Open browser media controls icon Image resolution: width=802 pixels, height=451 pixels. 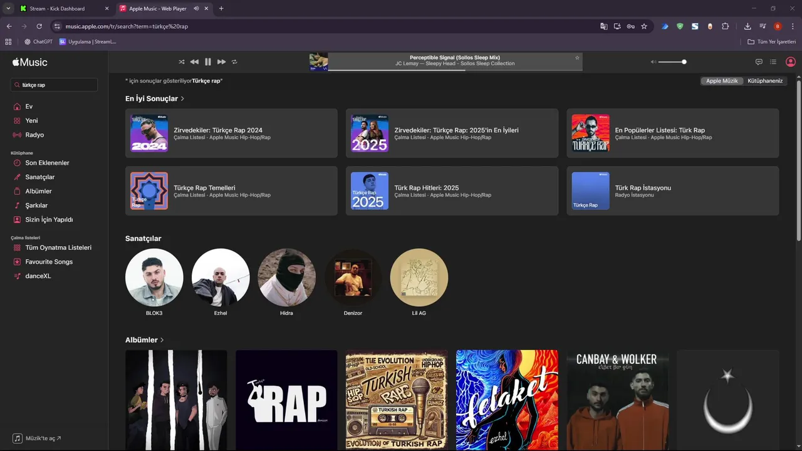click(x=763, y=26)
